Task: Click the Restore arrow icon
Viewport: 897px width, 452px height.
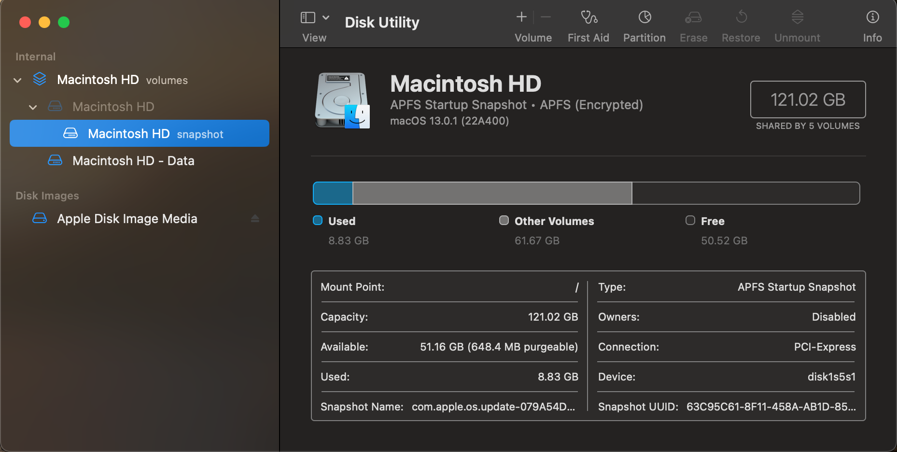Action: pyautogui.click(x=742, y=17)
